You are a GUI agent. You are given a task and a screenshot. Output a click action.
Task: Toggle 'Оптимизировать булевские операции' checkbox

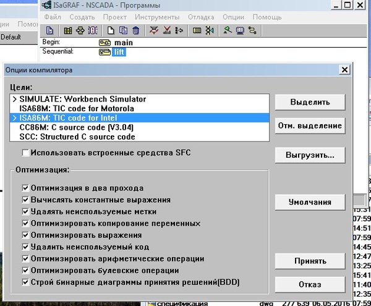click(x=25, y=271)
